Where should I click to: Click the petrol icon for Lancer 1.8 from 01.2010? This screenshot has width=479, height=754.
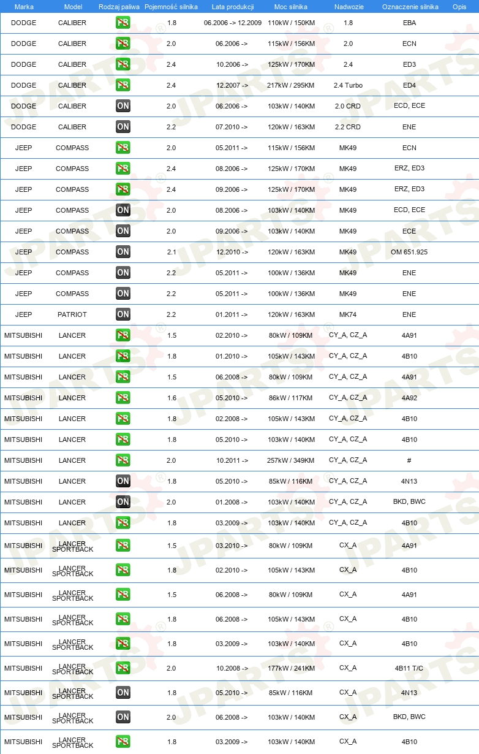(x=123, y=356)
